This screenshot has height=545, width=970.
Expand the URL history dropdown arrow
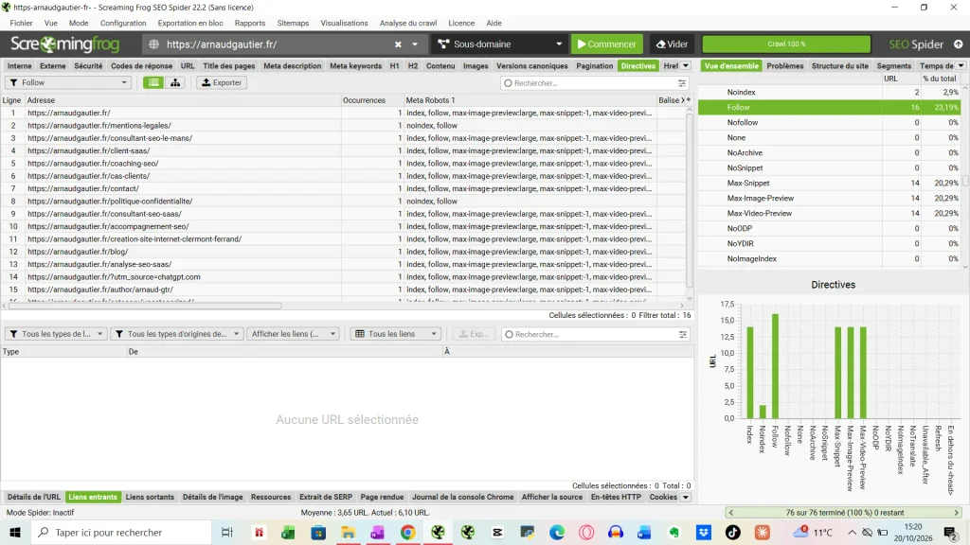415,44
